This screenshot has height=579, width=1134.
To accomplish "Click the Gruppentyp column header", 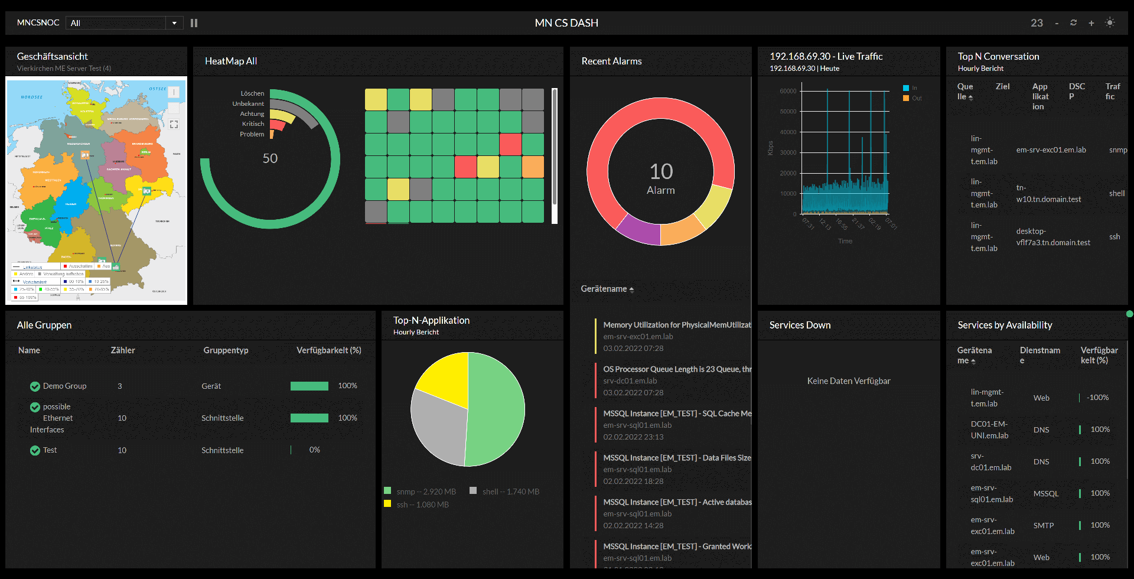I will click(x=226, y=350).
